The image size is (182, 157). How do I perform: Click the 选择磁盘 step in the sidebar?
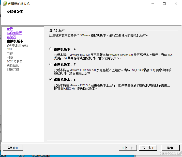pyautogui.click(x=13, y=65)
